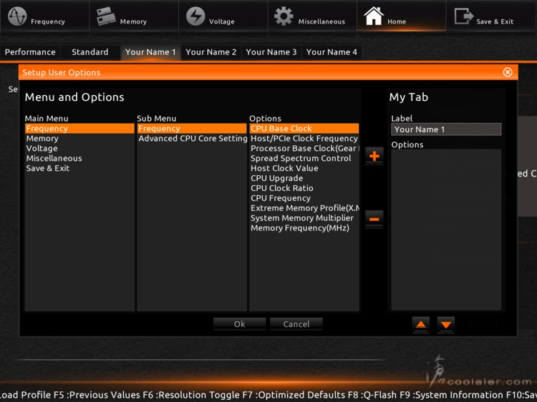537x402 pixels.
Task: Select the System Memory Multiplier option
Action: click(304, 218)
